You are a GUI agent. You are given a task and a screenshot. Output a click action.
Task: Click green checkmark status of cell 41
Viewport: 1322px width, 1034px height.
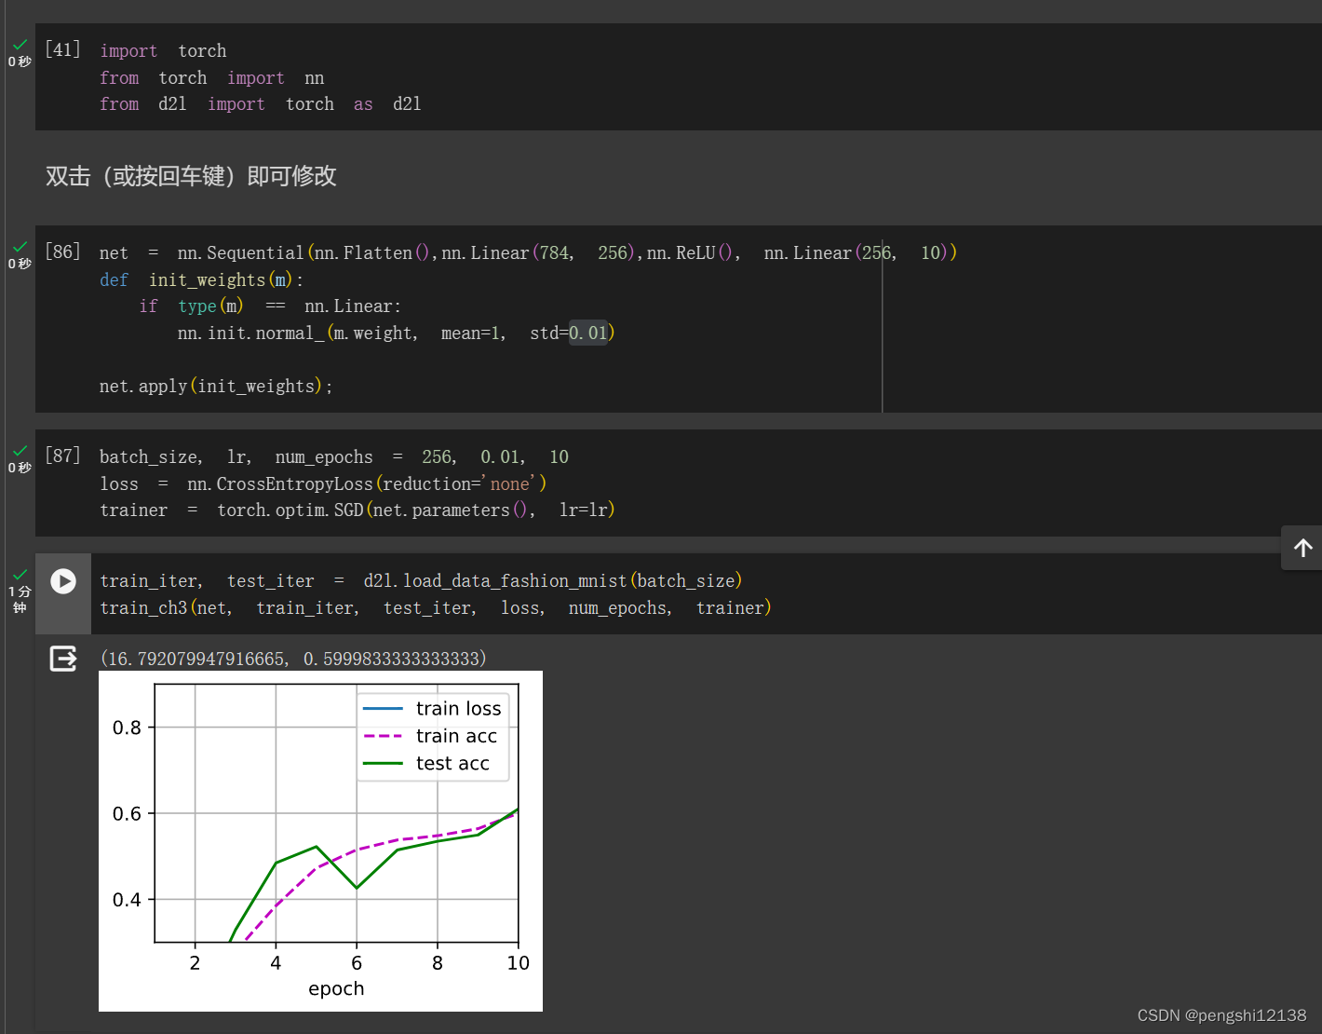(x=20, y=45)
